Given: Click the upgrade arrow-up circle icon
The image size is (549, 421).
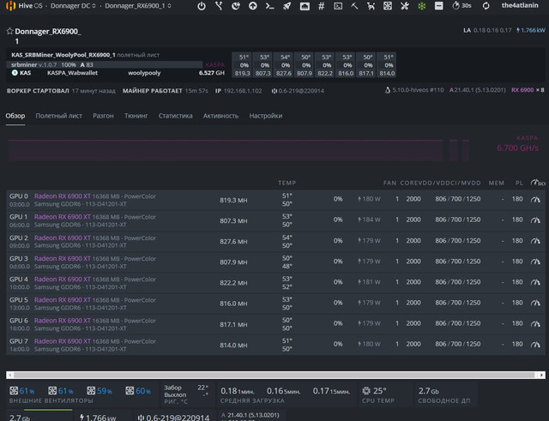Looking at the screenshot, I should [x=253, y=6].
